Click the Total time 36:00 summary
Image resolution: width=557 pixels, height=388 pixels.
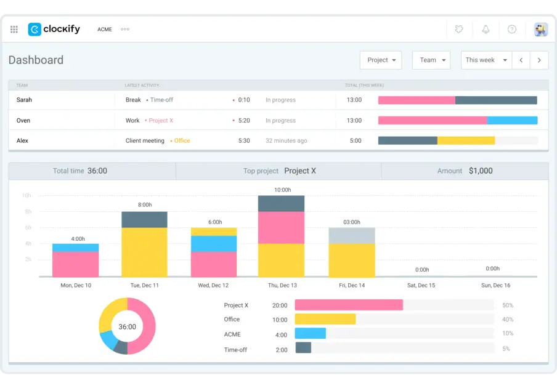[80, 171]
